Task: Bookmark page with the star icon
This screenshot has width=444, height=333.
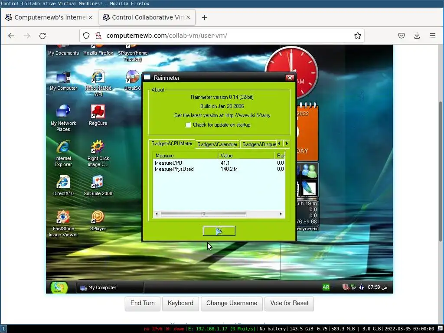Action: point(357,36)
